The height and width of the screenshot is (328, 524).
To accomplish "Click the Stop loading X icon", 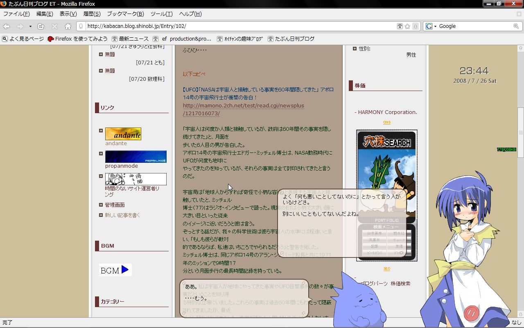I will pos(54,26).
